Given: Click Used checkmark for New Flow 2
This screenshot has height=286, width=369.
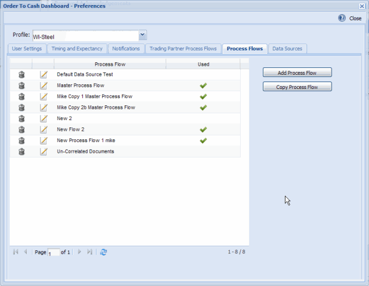Looking at the screenshot, I should pyautogui.click(x=203, y=130).
